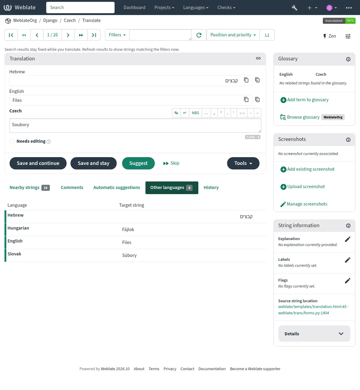This screenshot has height=390, width=360.
Task: Insert a tab character in the Czech field
Action: [176, 113]
